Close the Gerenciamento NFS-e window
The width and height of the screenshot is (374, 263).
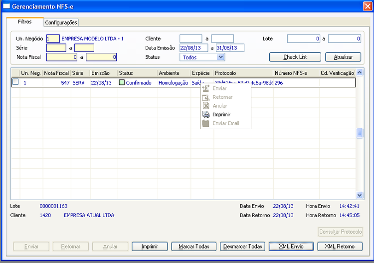click(368, 6)
